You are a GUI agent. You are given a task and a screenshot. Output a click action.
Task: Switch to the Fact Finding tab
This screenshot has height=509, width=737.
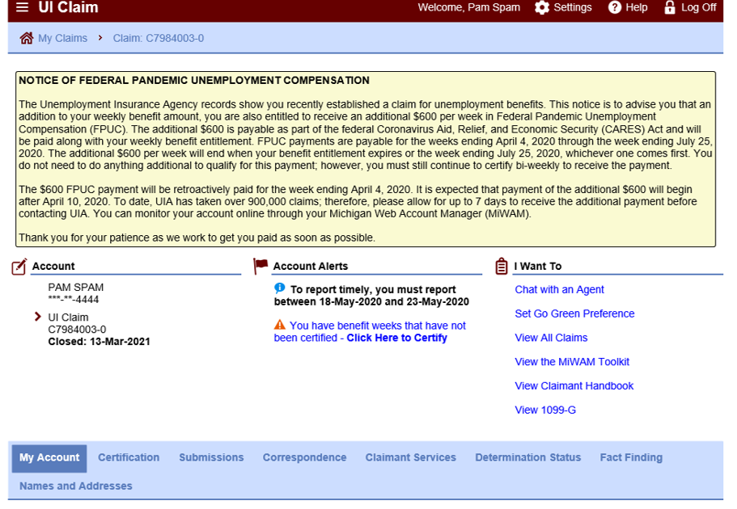(631, 457)
